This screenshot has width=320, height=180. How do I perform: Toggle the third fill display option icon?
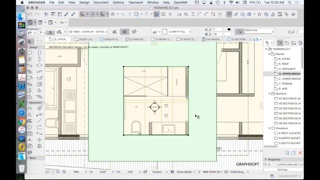(x=134, y=31)
